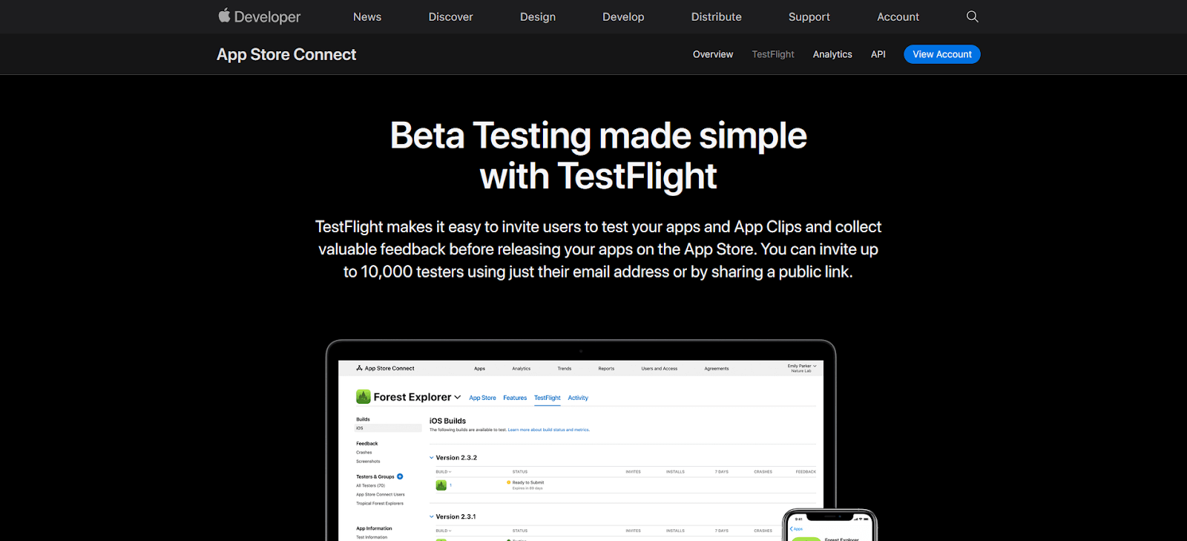Open the Develop menu item
This screenshot has width=1187, height=541.
pyautogui.click(x=623, y=16)
